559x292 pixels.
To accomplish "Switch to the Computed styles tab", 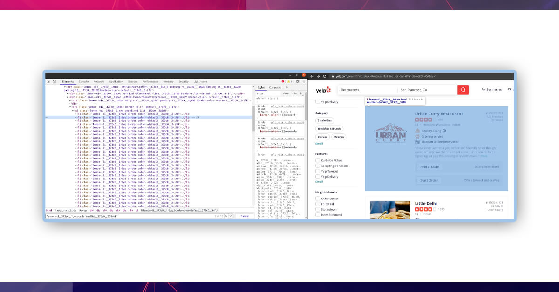I will (x=275, y=87).
